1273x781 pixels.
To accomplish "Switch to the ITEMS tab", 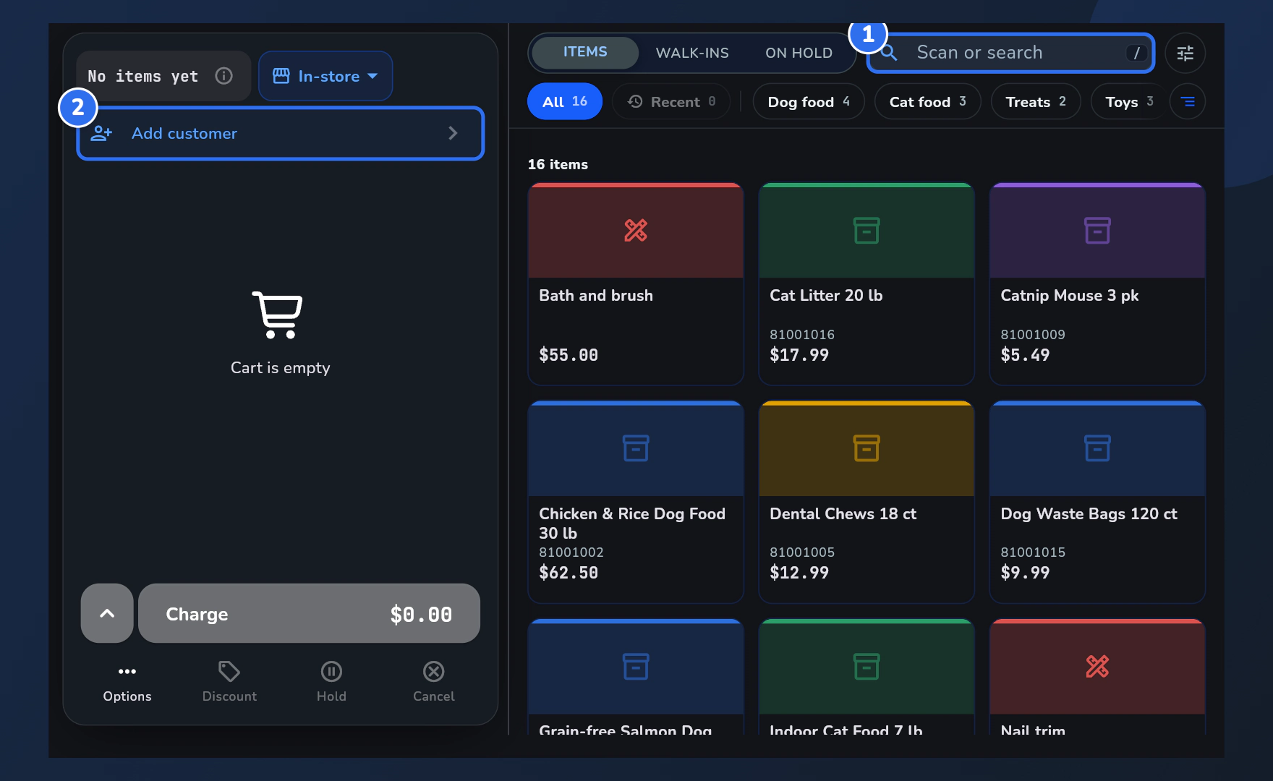I will [x=585, y=52].
